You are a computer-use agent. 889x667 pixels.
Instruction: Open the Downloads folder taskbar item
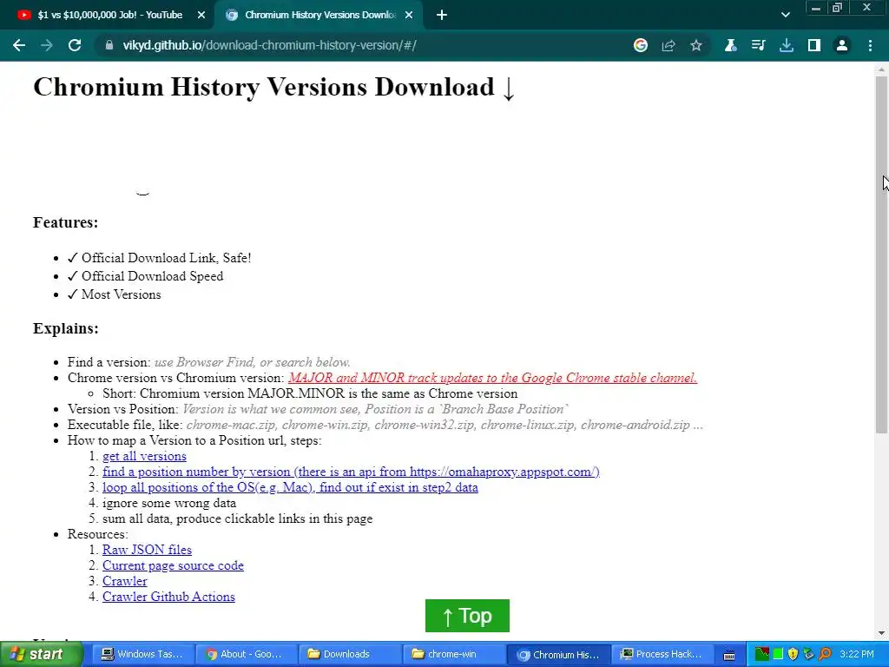350,654
